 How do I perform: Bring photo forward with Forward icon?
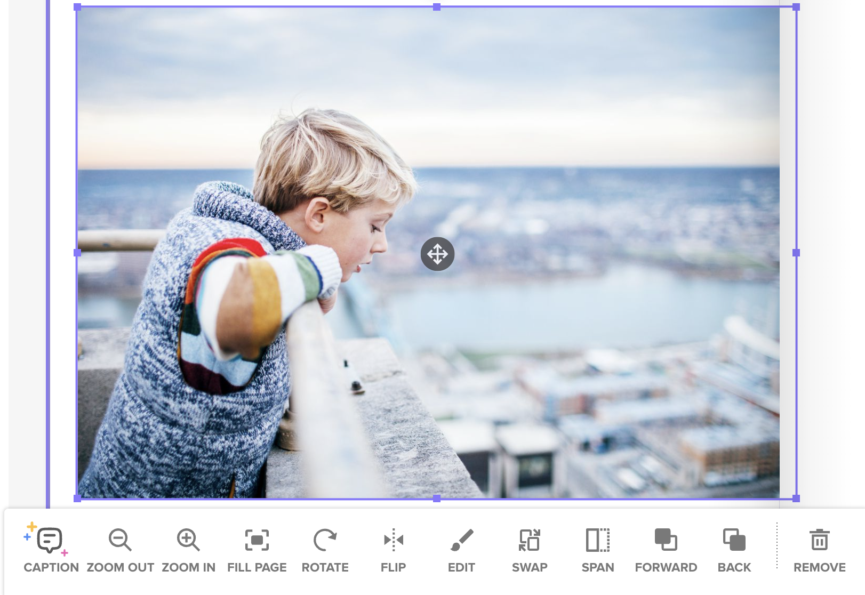[x=666, y=540]
